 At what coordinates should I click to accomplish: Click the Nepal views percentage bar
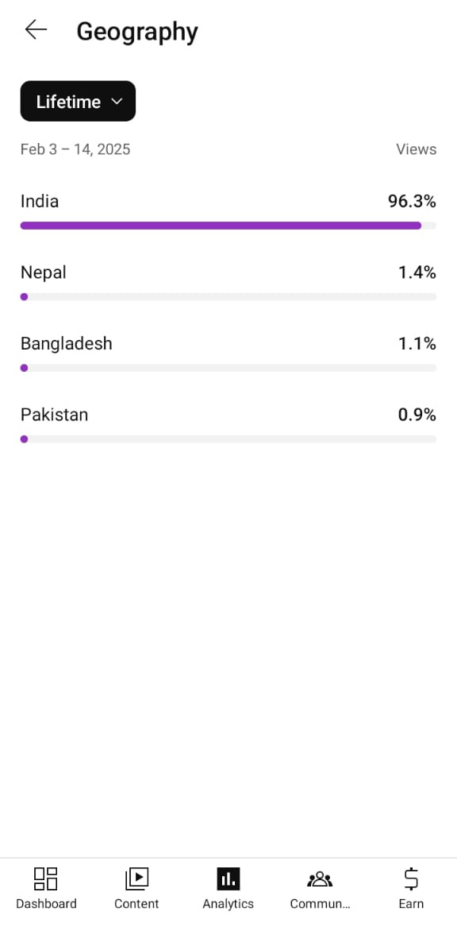[228, 297]
